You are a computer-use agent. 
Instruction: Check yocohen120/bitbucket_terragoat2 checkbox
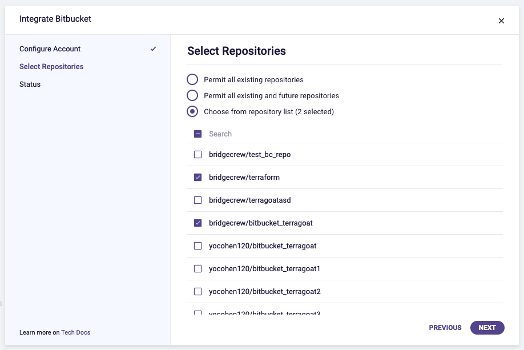(x=198, y=292)
